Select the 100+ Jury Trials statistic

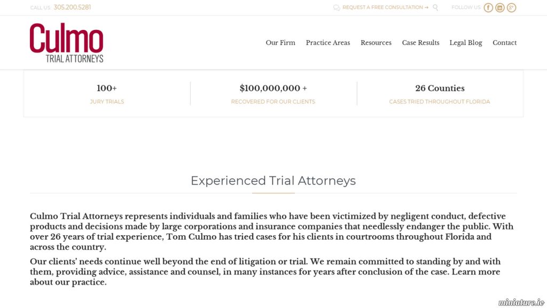tap(107, 94)
